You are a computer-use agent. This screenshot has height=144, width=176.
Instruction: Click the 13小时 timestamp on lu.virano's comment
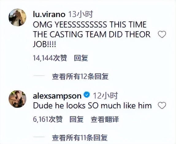[x=81, y=14]
